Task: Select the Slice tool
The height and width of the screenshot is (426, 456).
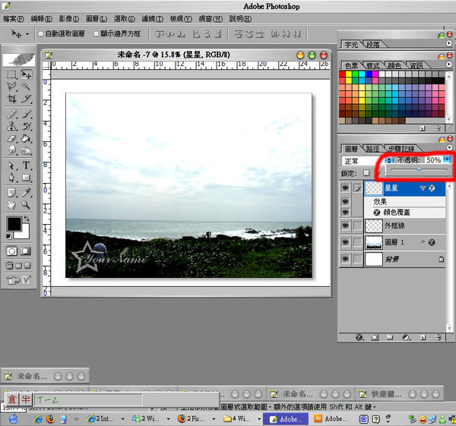Action: coord(26,99)
